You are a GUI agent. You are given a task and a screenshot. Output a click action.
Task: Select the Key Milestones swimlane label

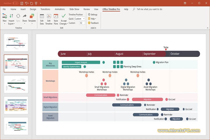[50, 64]
